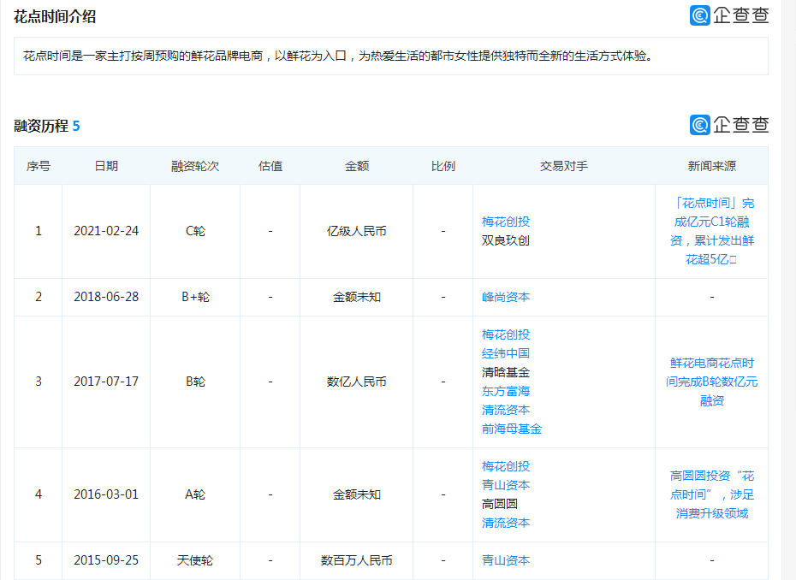Click the B+轮 round cell

[195, 297]
